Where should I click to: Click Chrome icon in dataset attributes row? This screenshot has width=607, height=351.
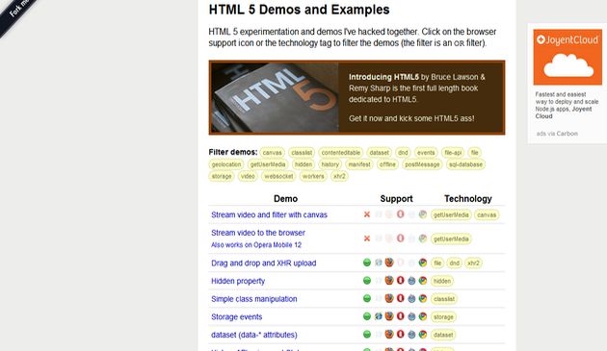[x=423, y=335]
